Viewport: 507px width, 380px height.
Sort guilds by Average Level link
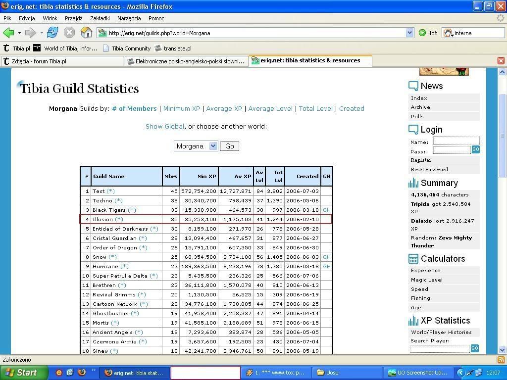(270, 108)
